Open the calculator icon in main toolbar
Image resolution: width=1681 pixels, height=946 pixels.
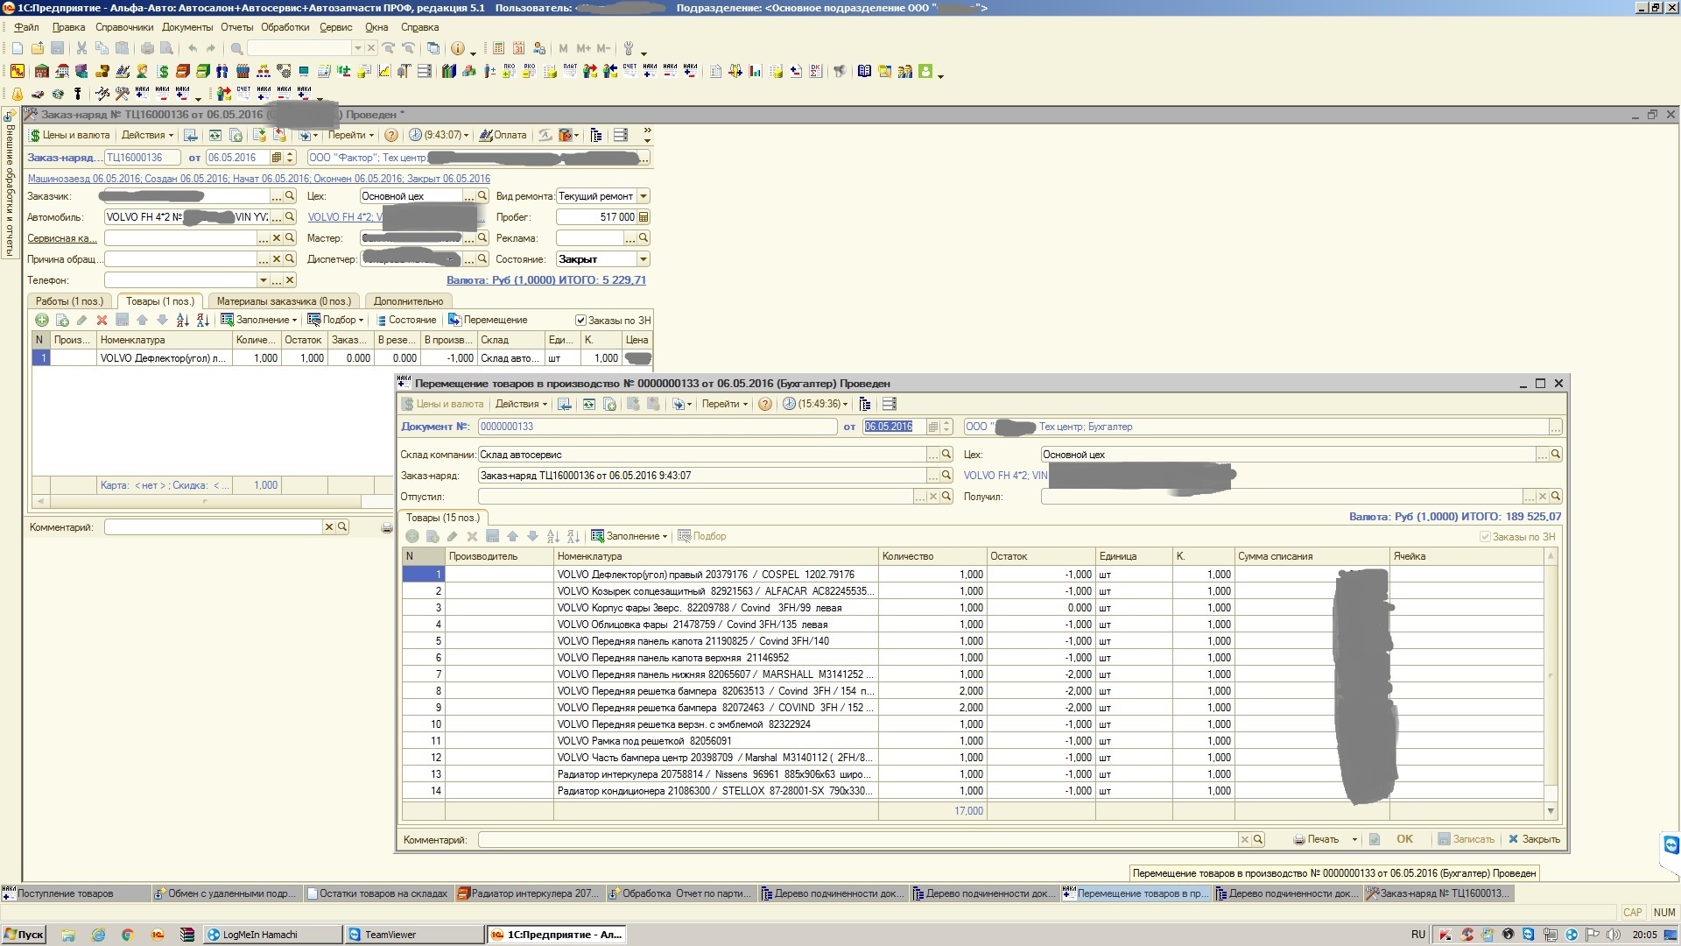click(498, 48)
